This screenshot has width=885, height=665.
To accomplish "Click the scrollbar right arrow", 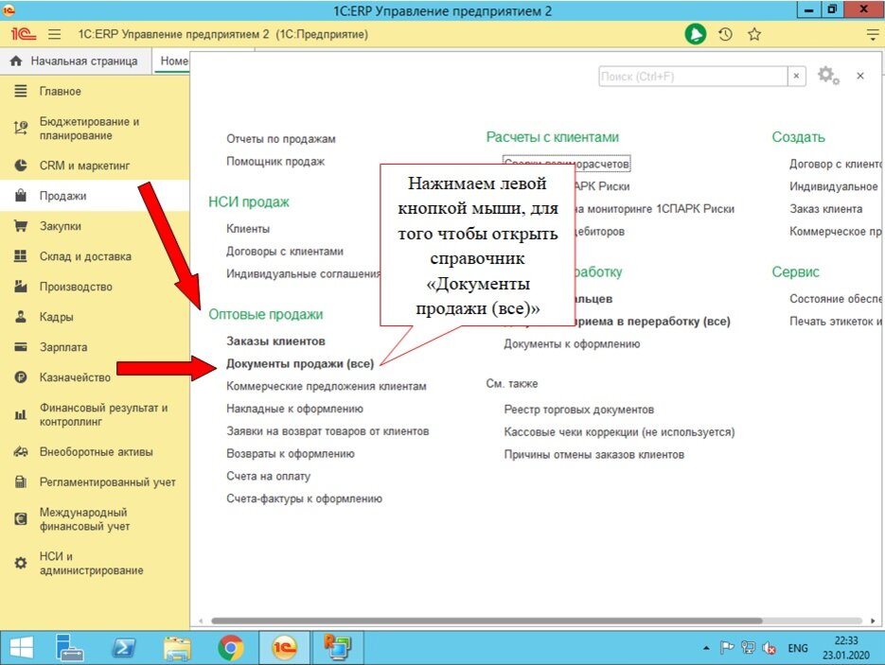I will click(x=873, y=621).
